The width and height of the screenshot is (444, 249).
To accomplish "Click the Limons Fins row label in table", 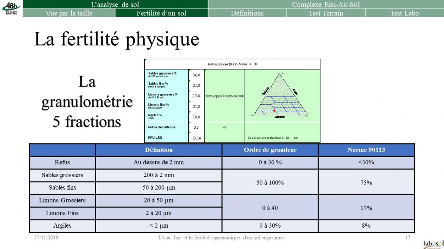I will coord(62,213).
